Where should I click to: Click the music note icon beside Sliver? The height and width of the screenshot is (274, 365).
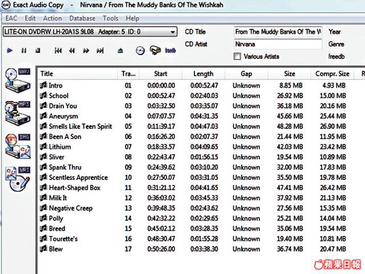(43, 157)
